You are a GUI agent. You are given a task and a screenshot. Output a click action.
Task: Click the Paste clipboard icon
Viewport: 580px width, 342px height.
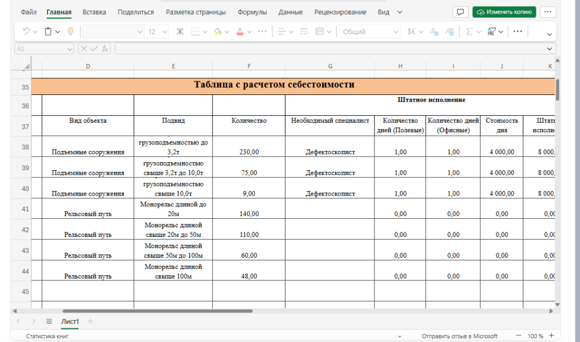(49, 32)
